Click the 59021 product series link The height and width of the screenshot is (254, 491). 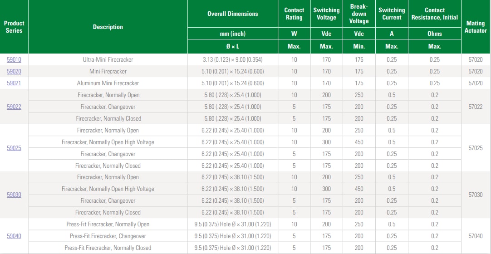(14, 83)
